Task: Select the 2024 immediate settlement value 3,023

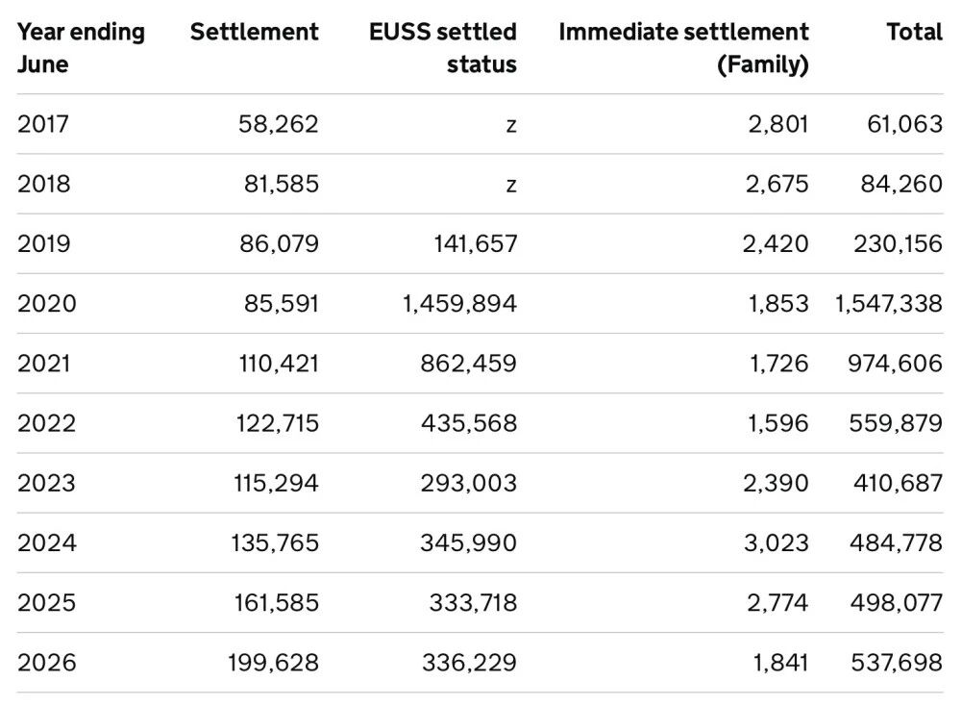Action: 777,542
